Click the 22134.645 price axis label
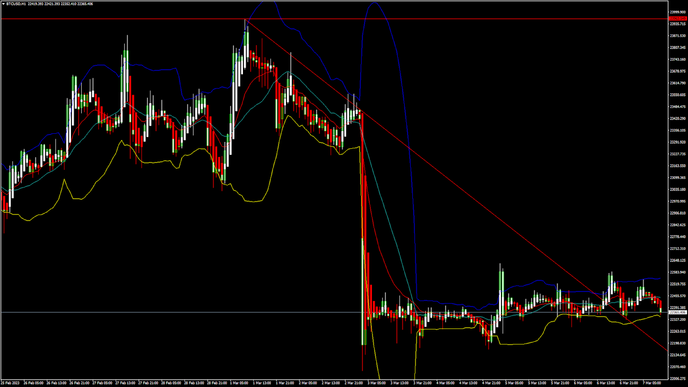This screenshot has height=387, width=688. tap(677, 355)
